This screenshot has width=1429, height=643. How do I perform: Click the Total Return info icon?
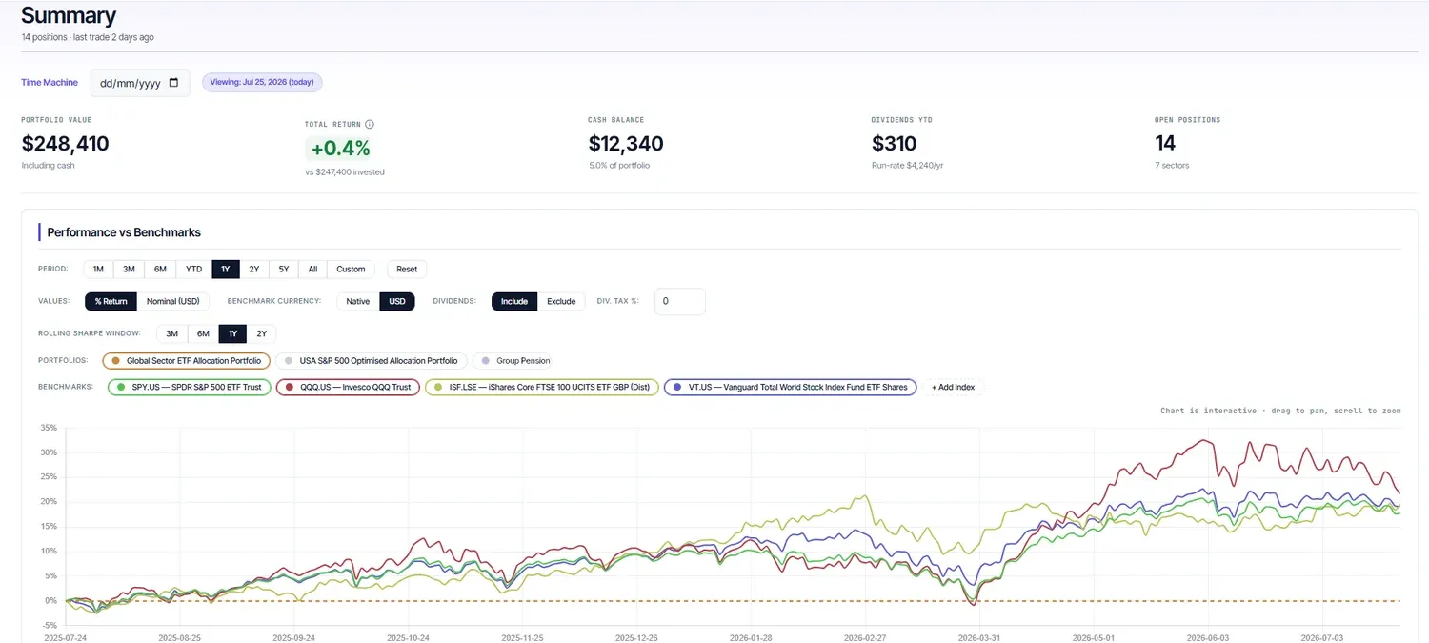coord(370,124)
